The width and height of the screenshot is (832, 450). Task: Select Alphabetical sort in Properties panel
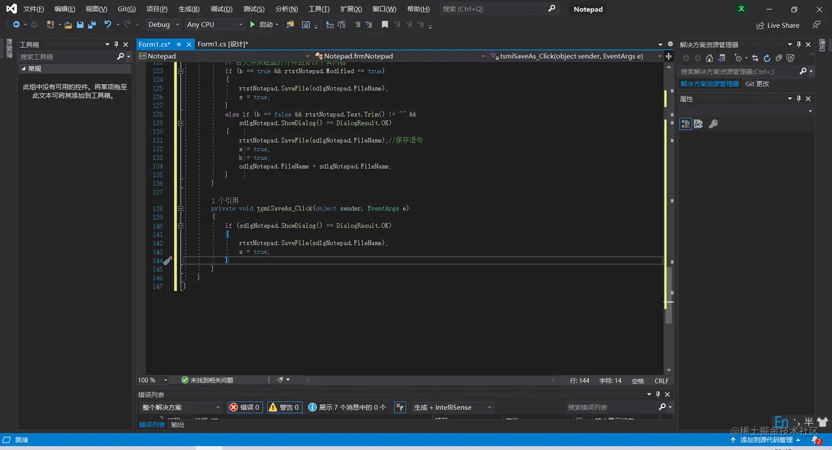698,124
